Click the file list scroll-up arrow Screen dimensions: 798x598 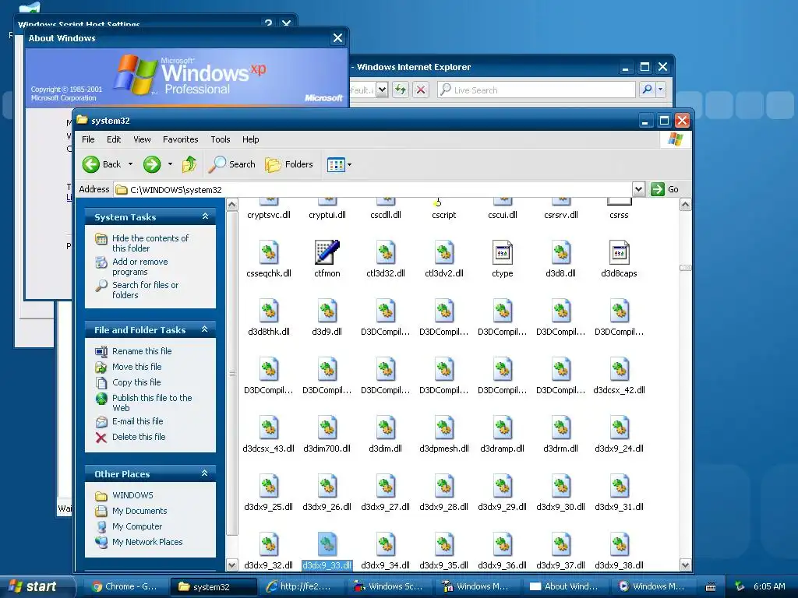click(685, 205)
